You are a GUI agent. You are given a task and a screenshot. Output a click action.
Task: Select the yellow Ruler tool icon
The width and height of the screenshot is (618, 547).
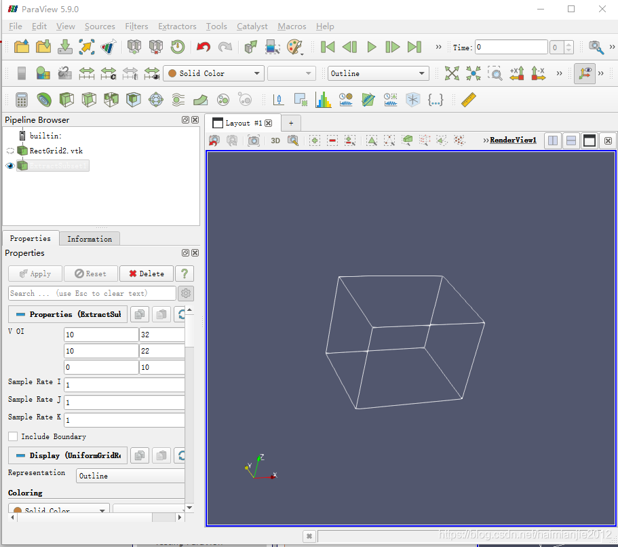[469, 100]
